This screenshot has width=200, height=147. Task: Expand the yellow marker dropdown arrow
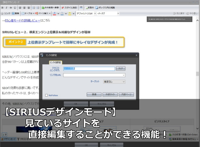[74, 14]
